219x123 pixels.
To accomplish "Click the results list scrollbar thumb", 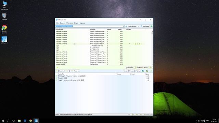I will (x=152, y=33).
